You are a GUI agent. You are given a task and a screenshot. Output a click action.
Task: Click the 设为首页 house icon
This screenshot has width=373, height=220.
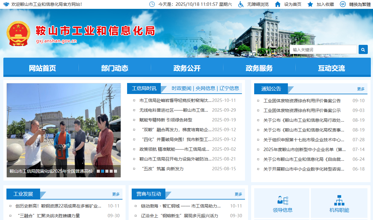click(x=277, y=4)
